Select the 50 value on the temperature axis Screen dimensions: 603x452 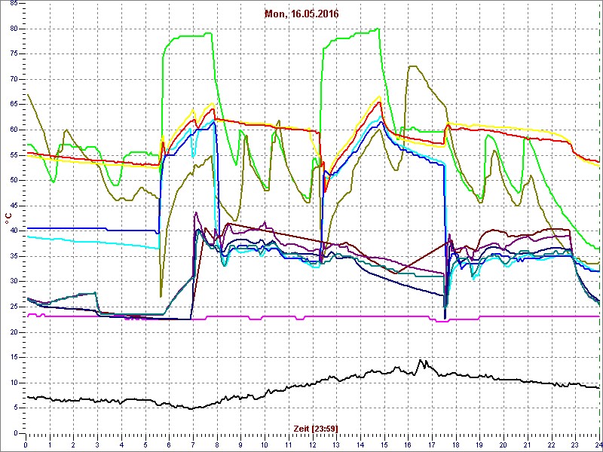coord(14,181)
